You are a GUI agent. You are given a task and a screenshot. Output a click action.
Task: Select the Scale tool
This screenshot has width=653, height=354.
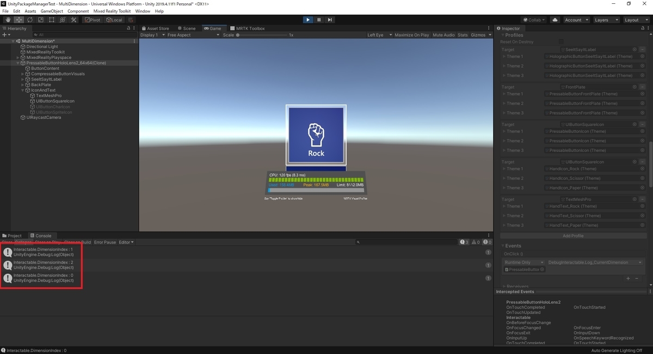[40, 20]
